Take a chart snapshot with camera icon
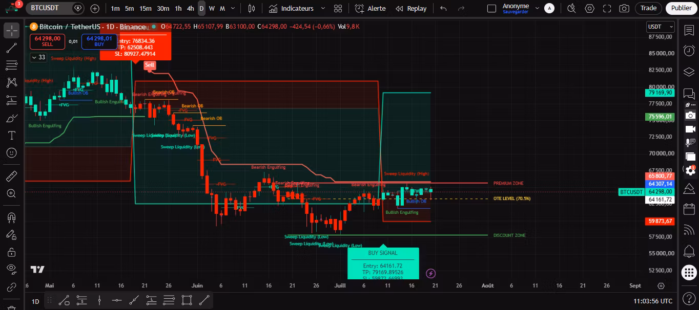The height and width of the screenshot is (310, 699). coord(624,8)
